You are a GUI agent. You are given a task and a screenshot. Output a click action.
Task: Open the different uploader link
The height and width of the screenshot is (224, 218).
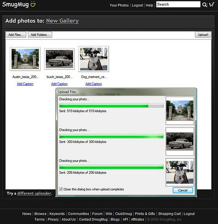click(34, 193)
